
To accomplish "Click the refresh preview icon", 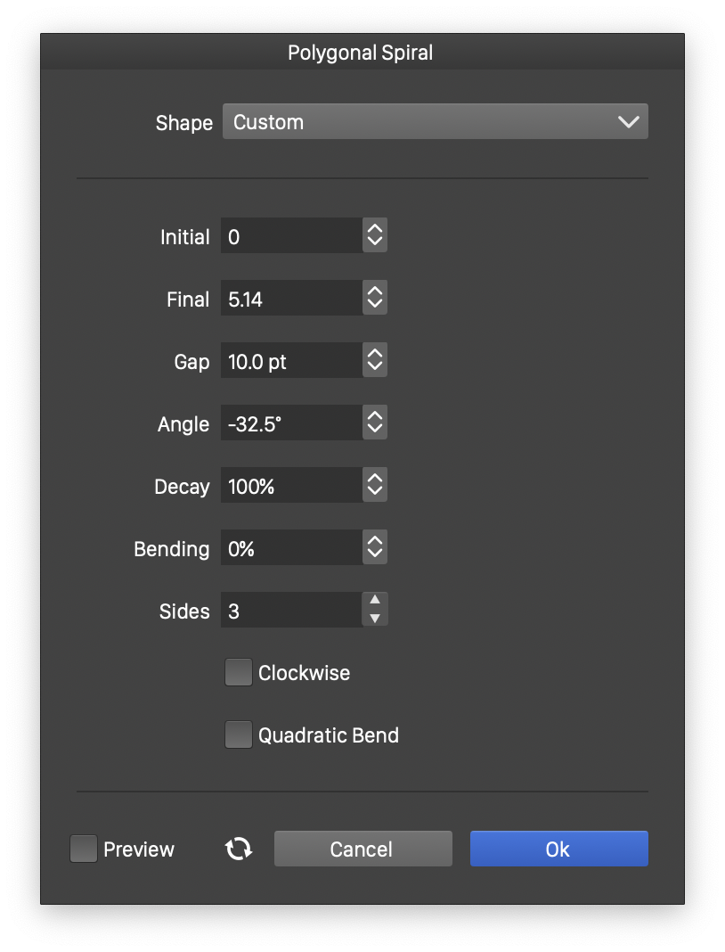I will (x=238, y=849).
